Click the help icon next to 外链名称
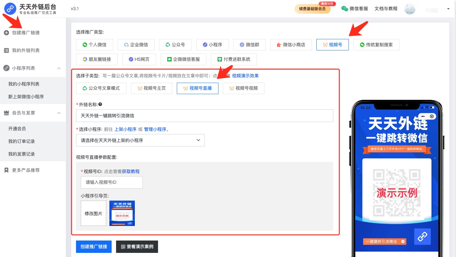 pos(100,104)
